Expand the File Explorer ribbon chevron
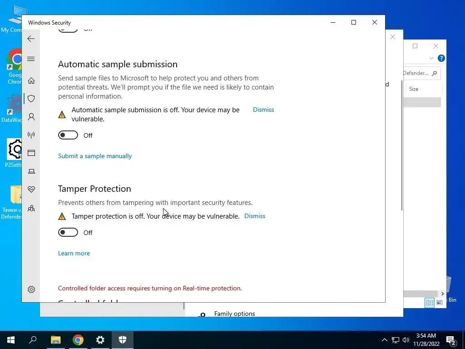Screen dimensions: 465x349 pos(431,59)
